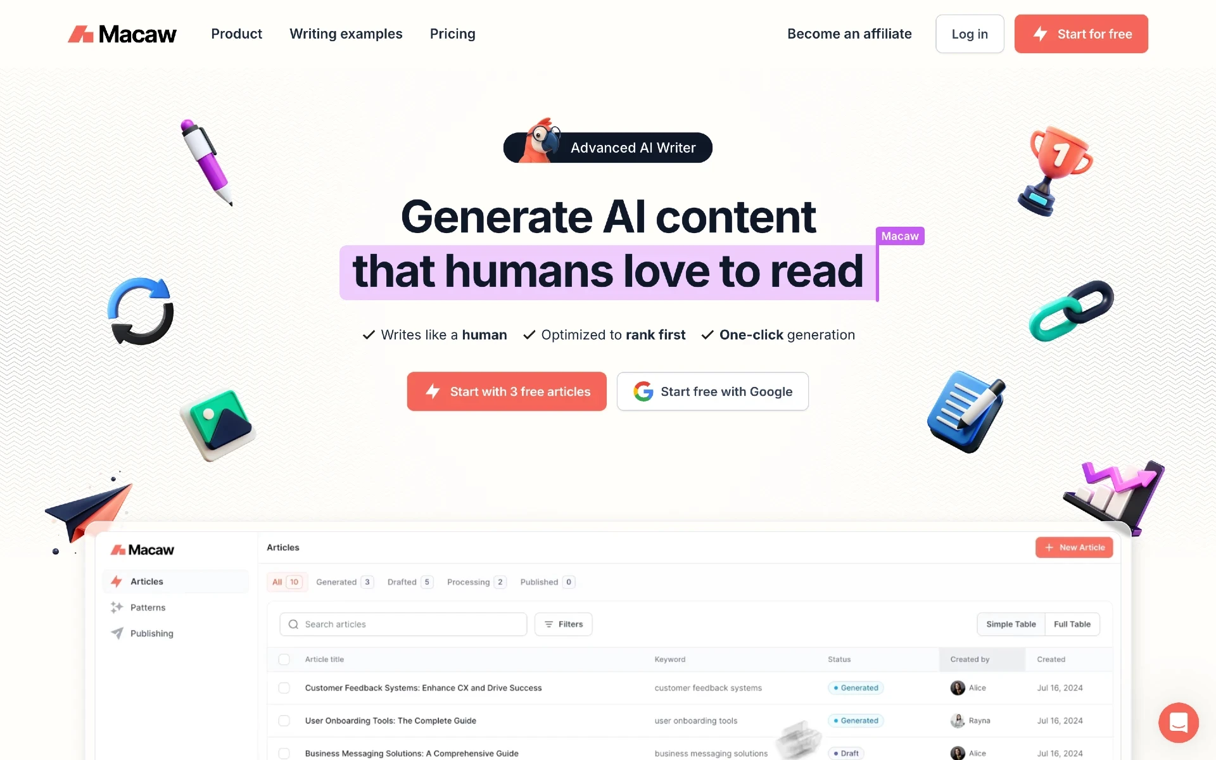Image resolution: width=1216 pixels, height=760 pixels.
Task: Check the User Onboarding Tools article checkbox
Action: click(284, 719)
